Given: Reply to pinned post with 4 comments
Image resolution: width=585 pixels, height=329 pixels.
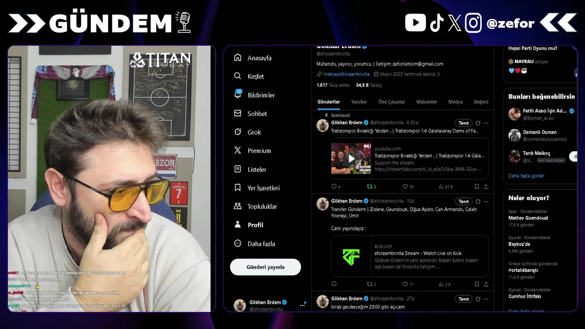Looking at the screenshot, I should coord(336,186).
